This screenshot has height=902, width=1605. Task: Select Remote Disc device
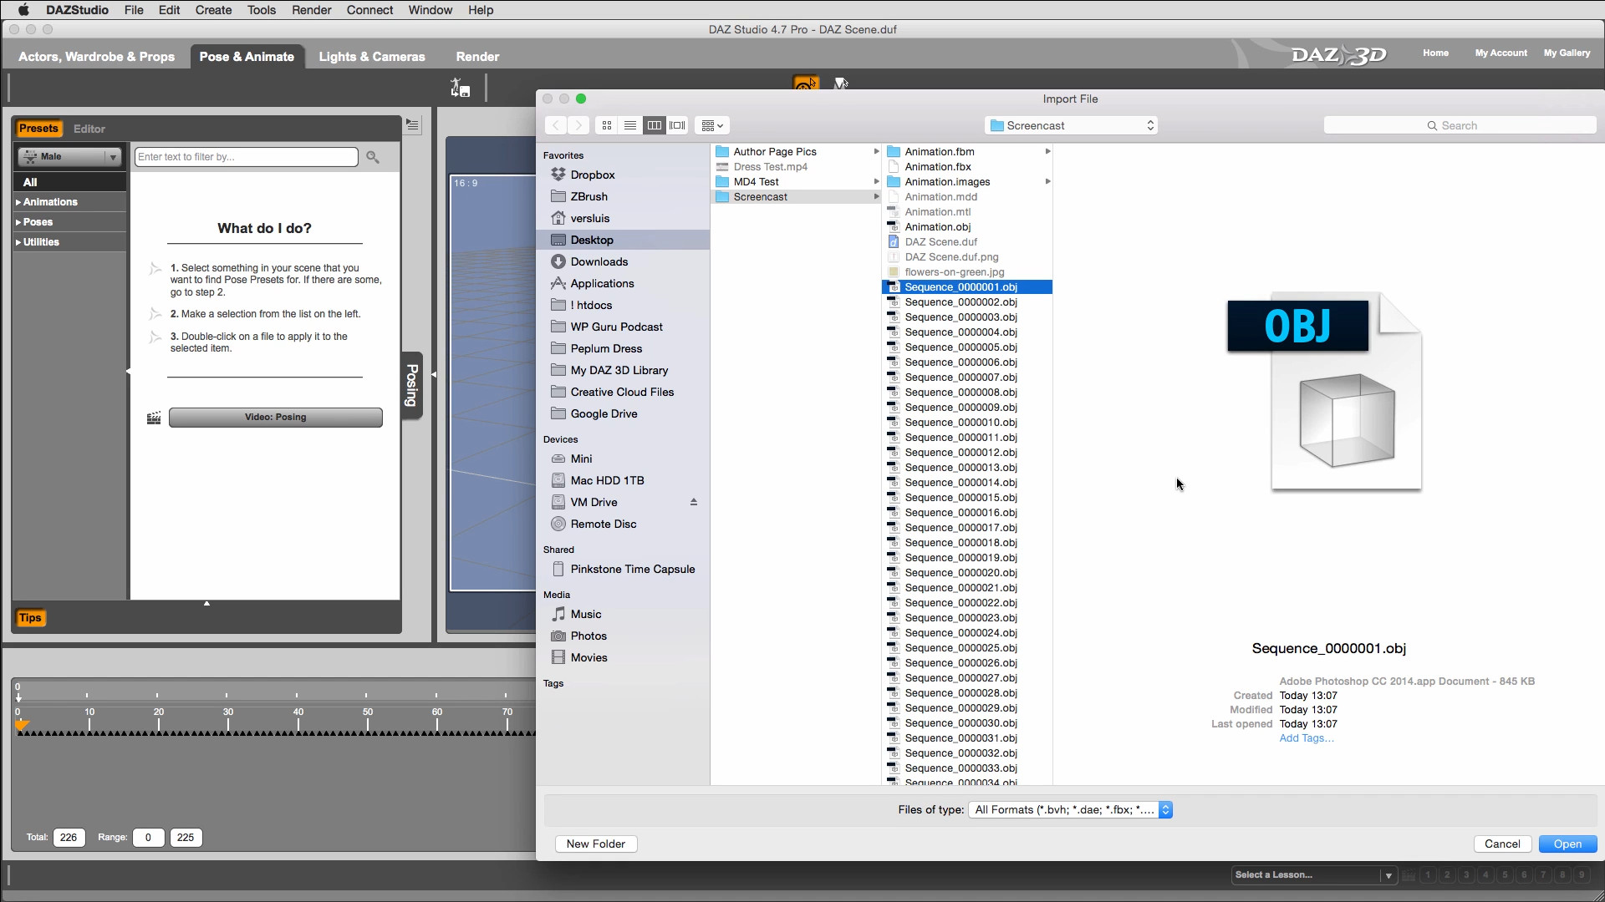click(604, 524)
